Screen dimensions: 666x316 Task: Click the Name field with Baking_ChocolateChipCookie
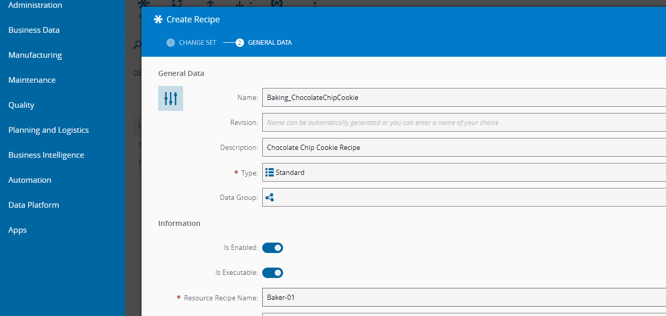463,97
